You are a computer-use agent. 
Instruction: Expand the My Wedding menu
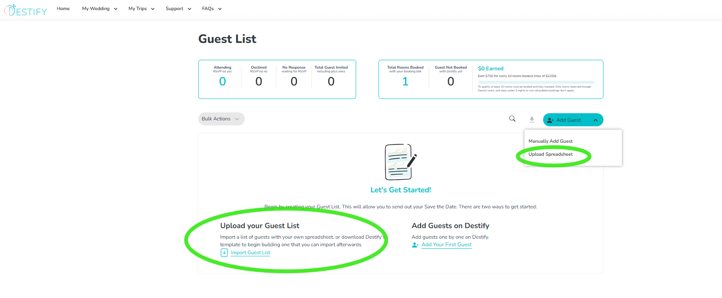99,8
